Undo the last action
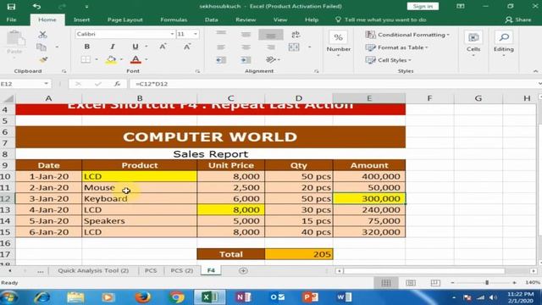Image resolution: width=542 pixels, height=305 pixels. (36, 7)
